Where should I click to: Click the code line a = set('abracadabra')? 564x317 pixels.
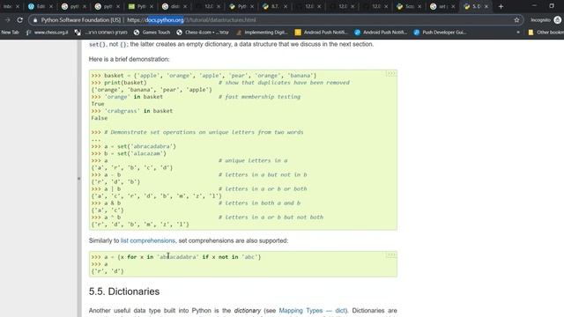(133, 146)
